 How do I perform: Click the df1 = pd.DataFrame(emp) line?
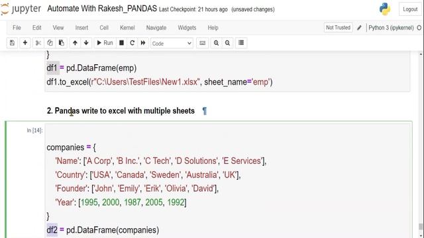pos(91,68)
